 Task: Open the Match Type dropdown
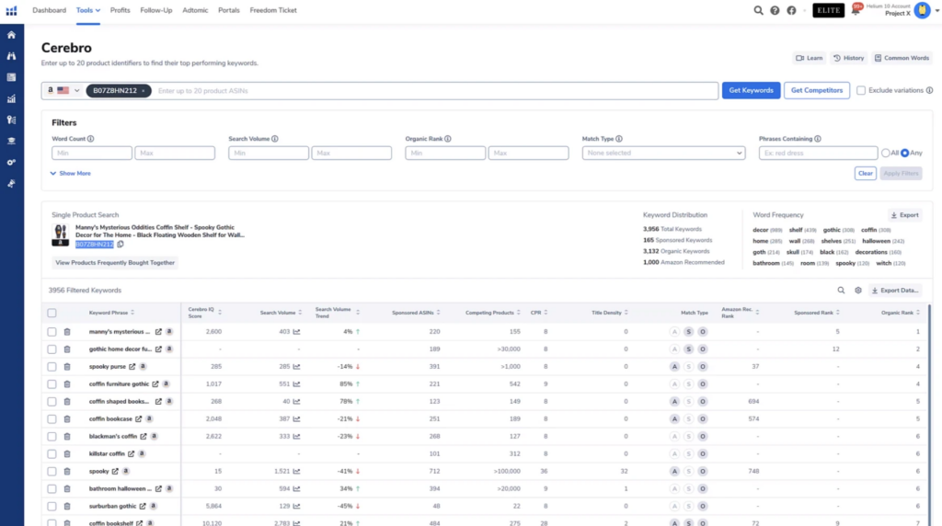[x=663, y=154]
